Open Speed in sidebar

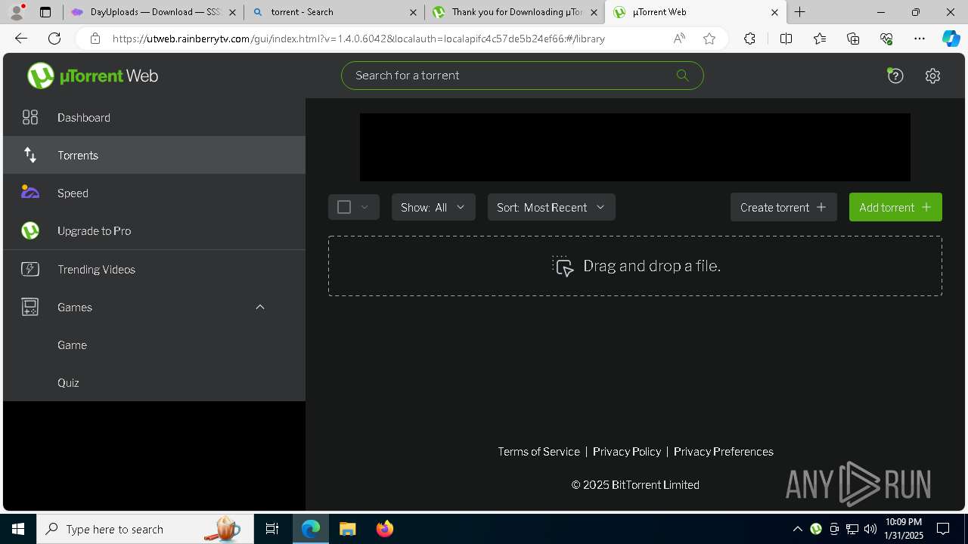coord(154,193)
